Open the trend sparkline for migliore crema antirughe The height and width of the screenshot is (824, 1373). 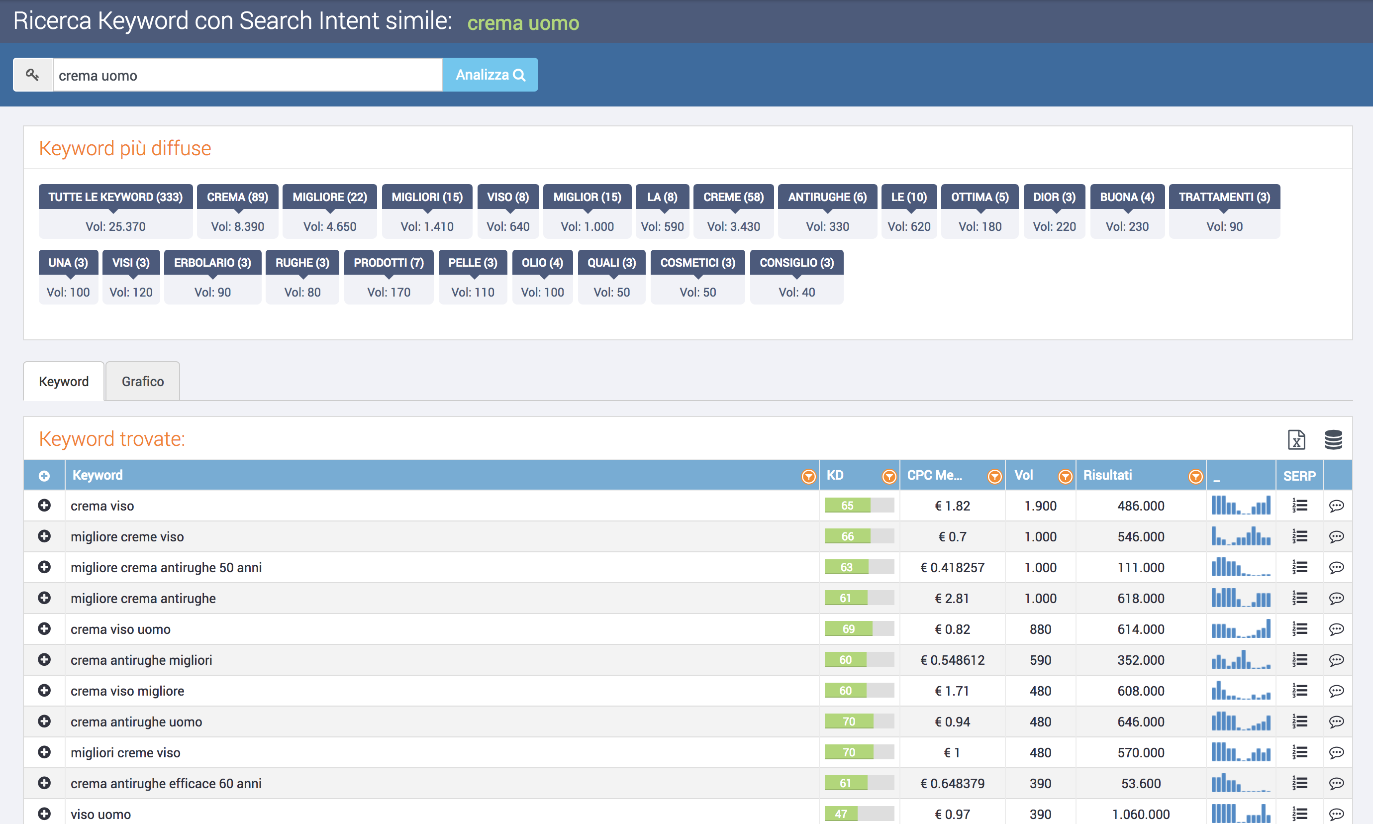pyautogui.click(x=1242, y=598)
